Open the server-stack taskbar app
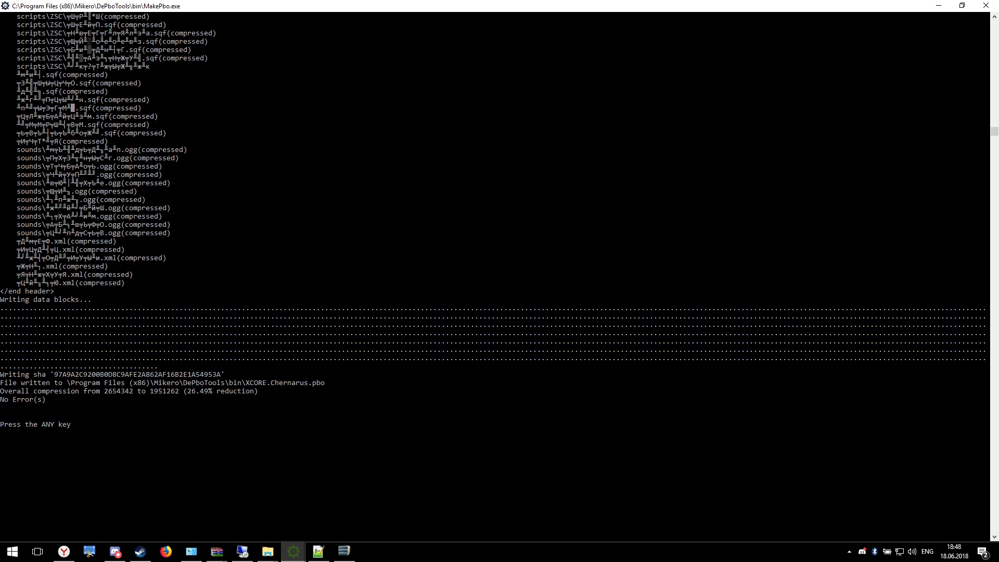 point(344,552)
